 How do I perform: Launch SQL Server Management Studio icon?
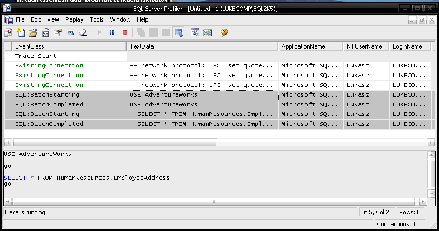(x=195, y=32)
